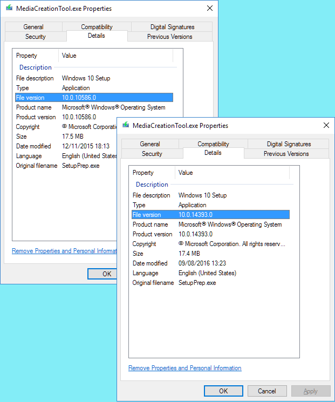The image size is (335, 402).
Task: Select the Size 17.5 MB row
Action: (66, 137)
